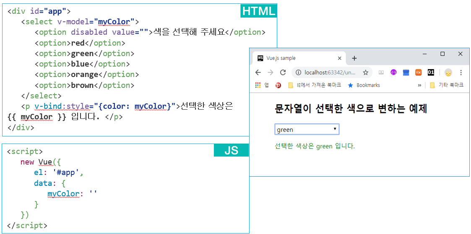This screenshot has height=234, width=471.
Task: Click the "el: '#app'," code line
Action: (58, 172)
